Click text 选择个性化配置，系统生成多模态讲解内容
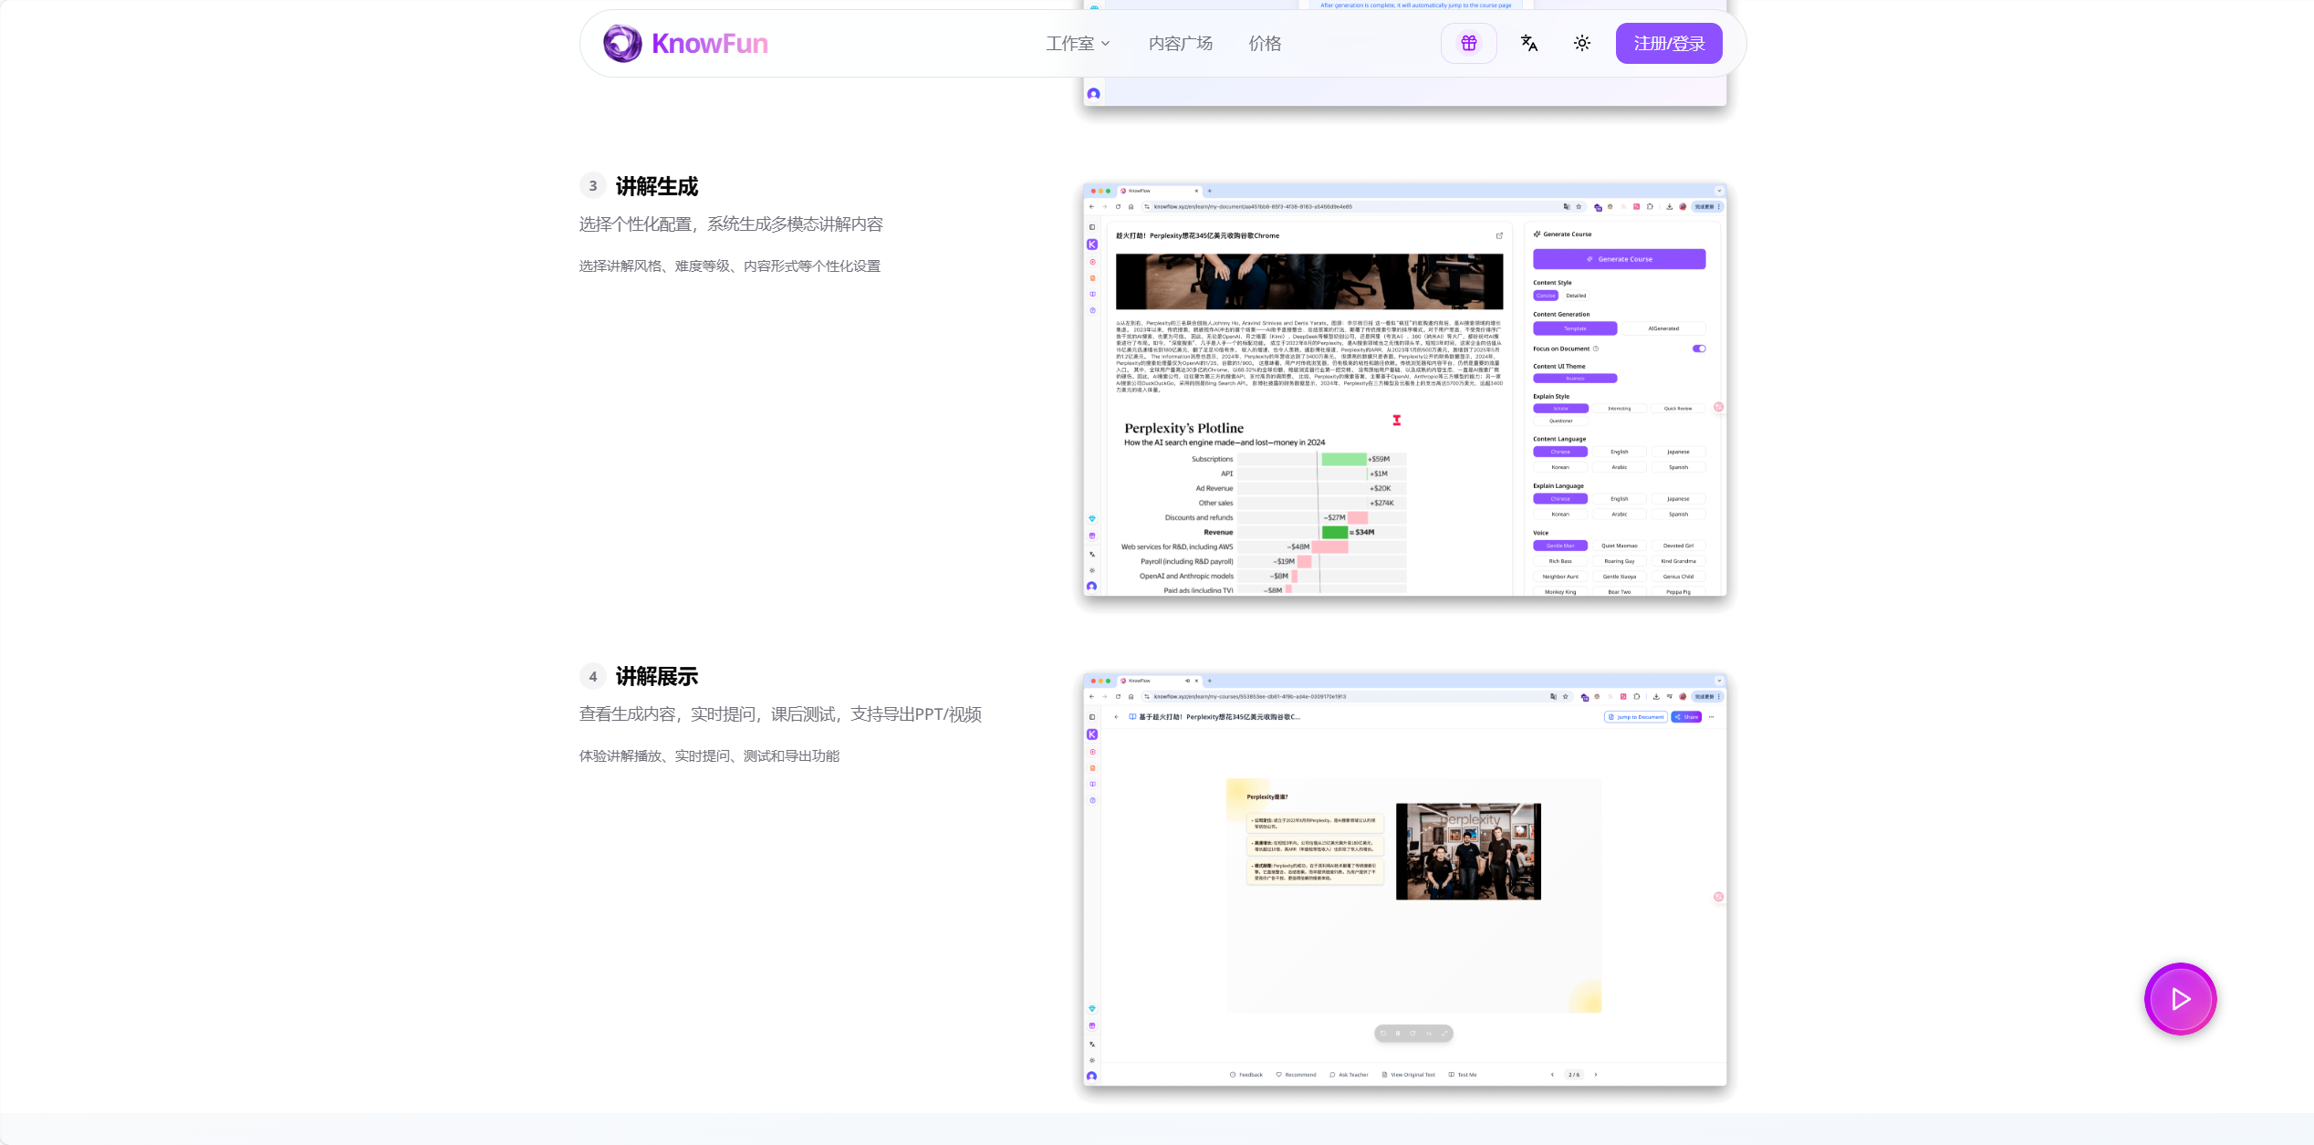The width and height of the screenshot is (2314, 1145). (731, 224)
